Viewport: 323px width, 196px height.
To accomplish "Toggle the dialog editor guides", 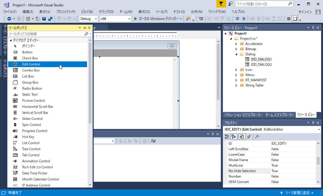I will click(x=295, y=19).
